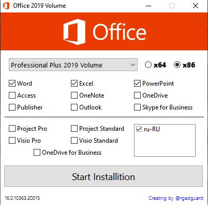The height and width of the screenshot is (205, 208).
Task: Click the Start Installation button
Action: point(103,176)
